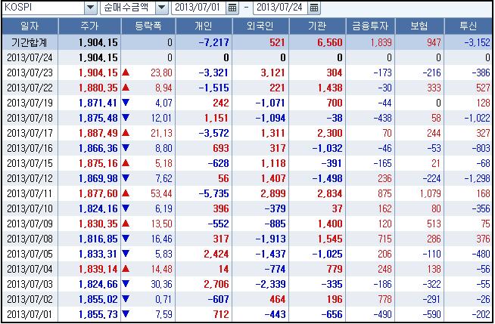Click the 투신 value -1,298
The height and width of the screenshot is (324, 495).
pos(477,178)
